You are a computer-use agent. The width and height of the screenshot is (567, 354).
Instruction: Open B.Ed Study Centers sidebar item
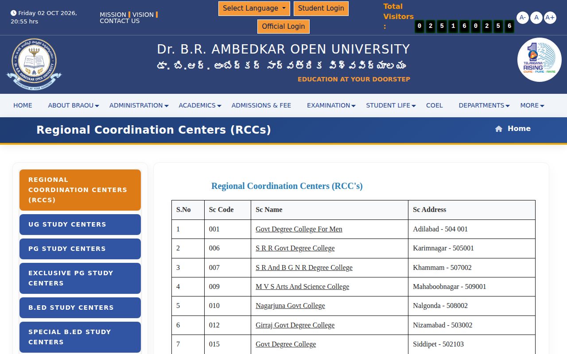pos(80,308)
